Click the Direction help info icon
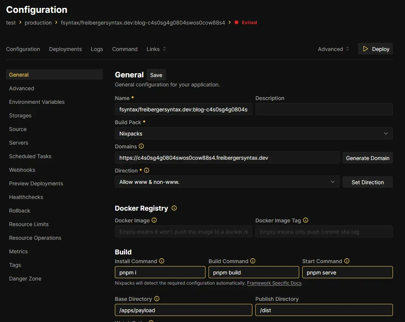Viewport: 405px width, 322px height. (x=147, y=171)
